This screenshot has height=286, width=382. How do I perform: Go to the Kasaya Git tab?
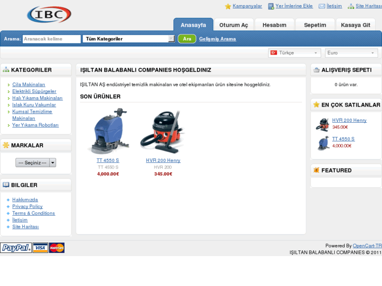pyautogui.click(x=355, y=25)
